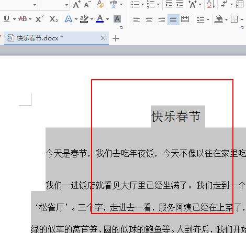This screenshot has height=233, width=246.
Task: Click the insert table grid icon
Action: pyautogui.click(x=239, y=4)
